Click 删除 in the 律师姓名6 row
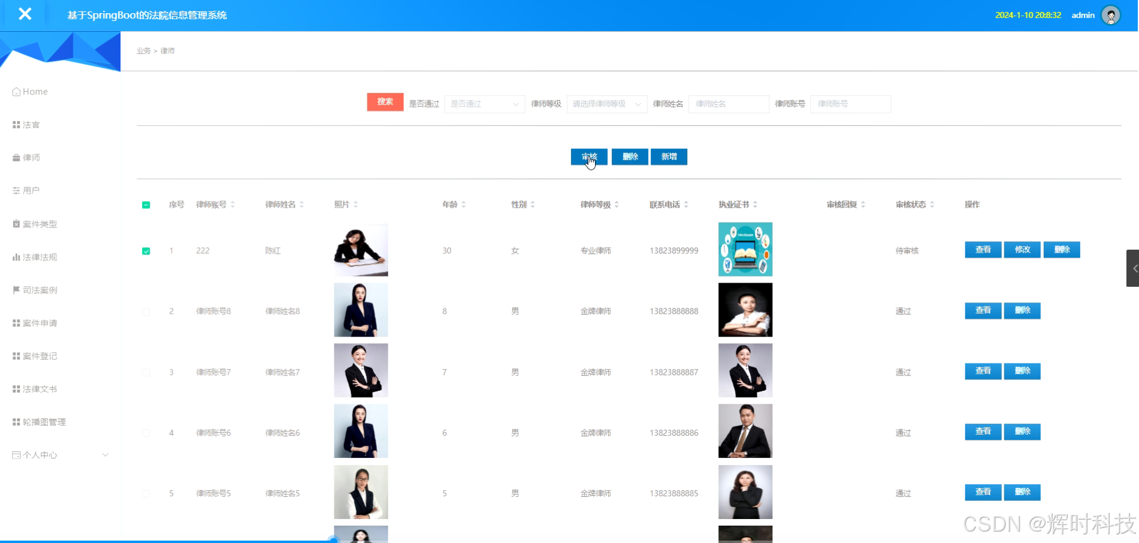Screen dimensions: 1139x543 click(1022, 432)
